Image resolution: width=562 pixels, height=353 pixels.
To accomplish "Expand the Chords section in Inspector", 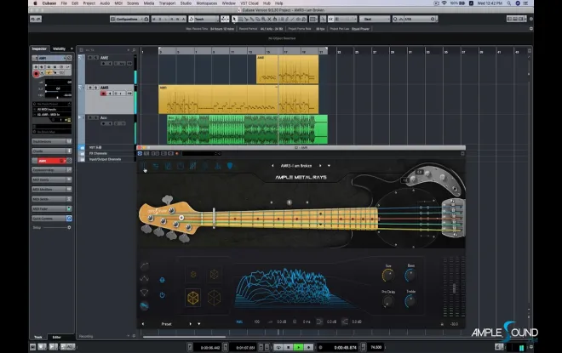I will tap(52, 151).
